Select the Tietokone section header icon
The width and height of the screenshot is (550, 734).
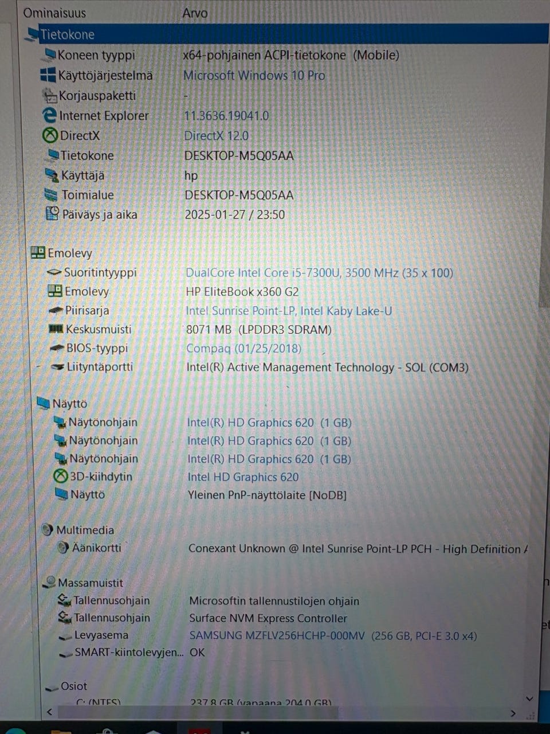32,35
